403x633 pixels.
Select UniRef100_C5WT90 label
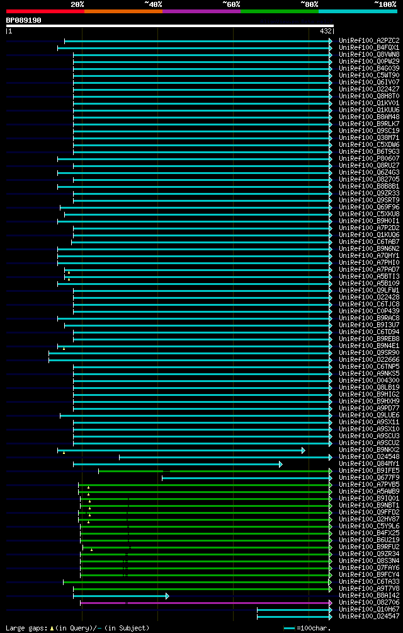[x=369, y=76]
